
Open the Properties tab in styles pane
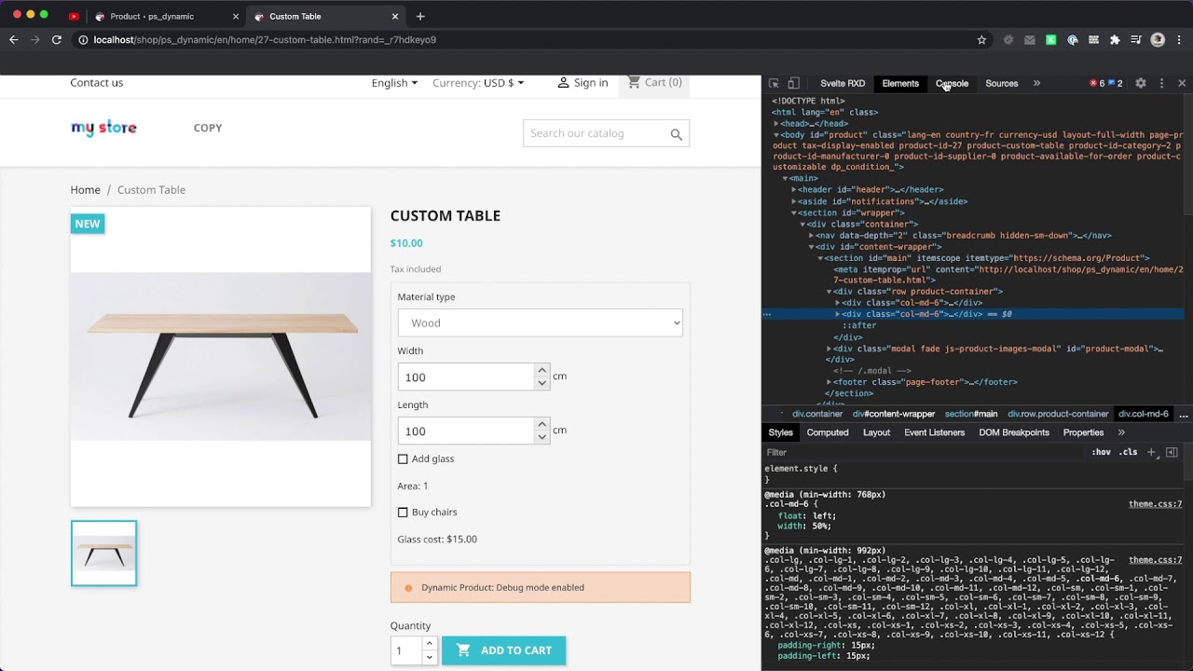(x=1083, y=432)
